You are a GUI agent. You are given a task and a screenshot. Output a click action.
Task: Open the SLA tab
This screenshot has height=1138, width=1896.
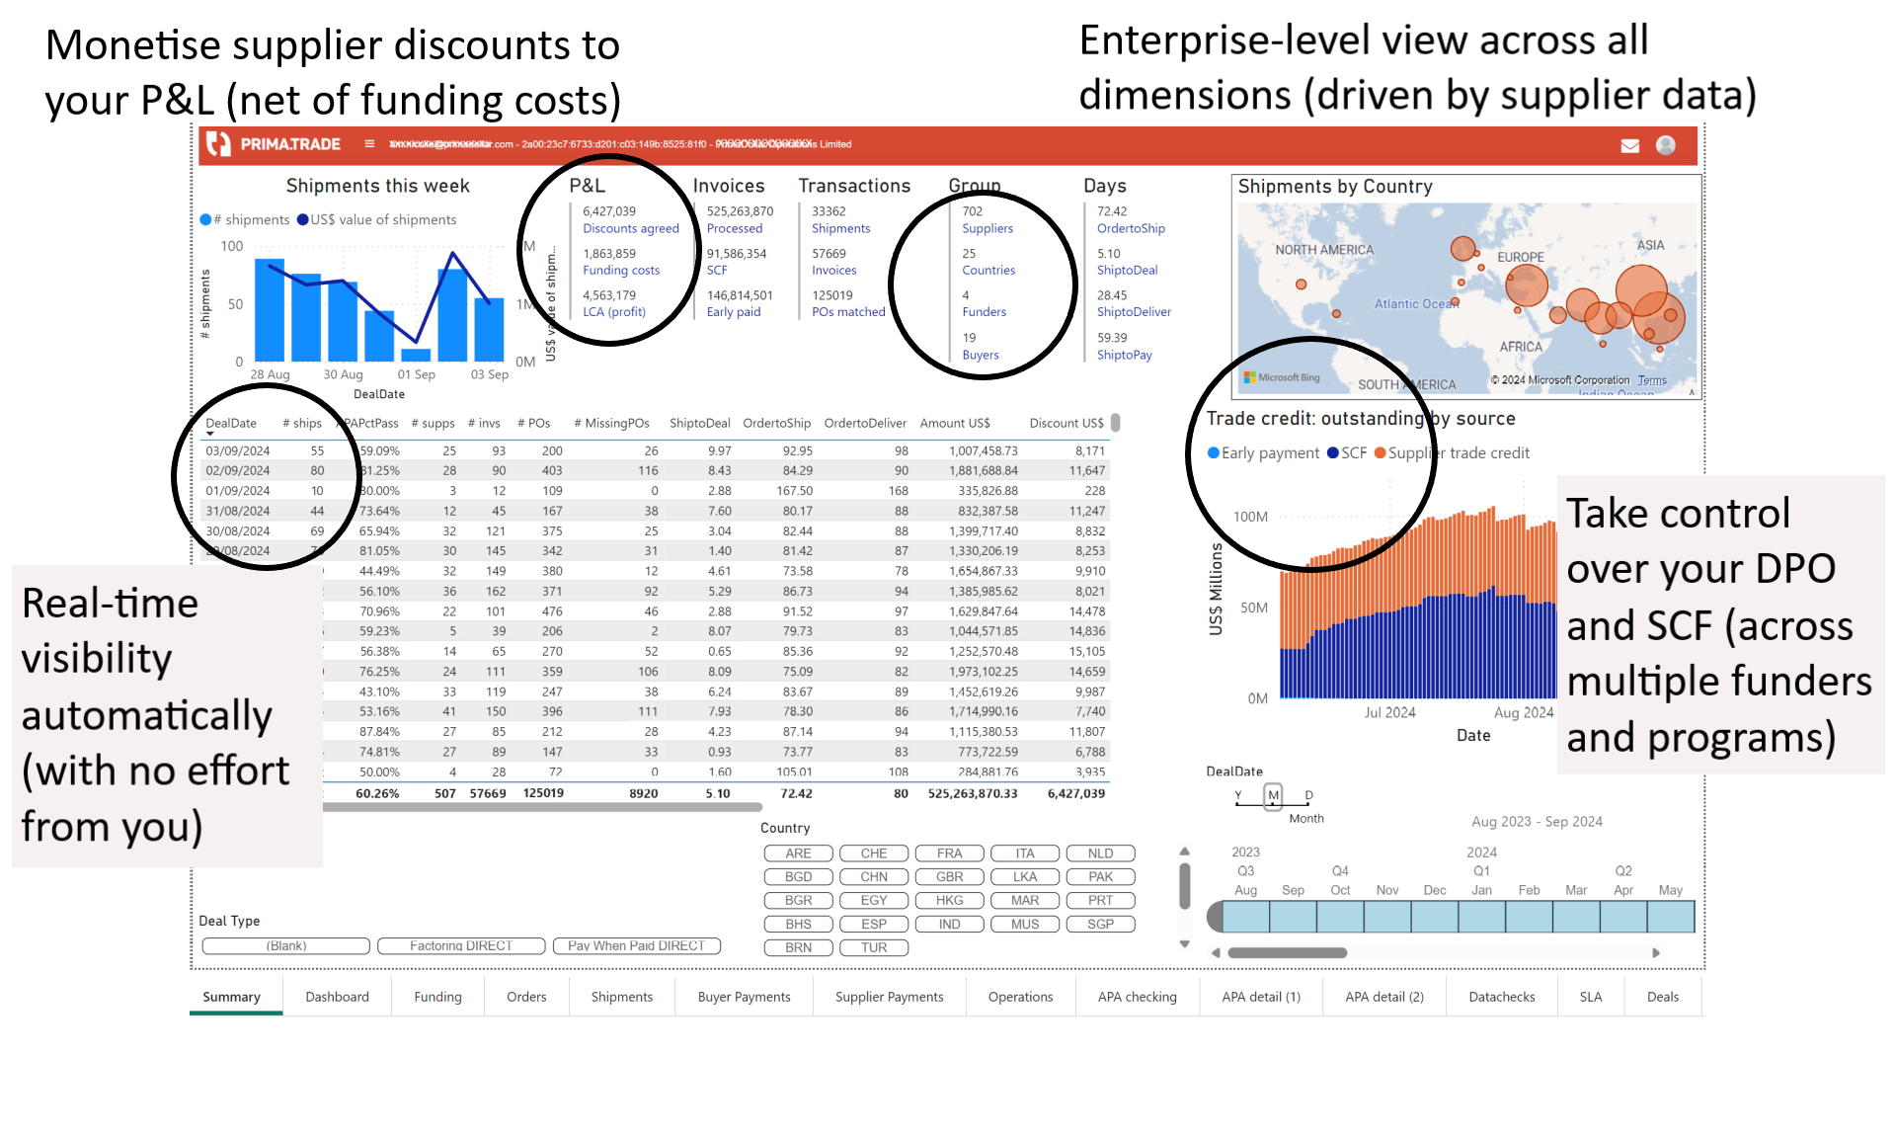pos(1590,997)
